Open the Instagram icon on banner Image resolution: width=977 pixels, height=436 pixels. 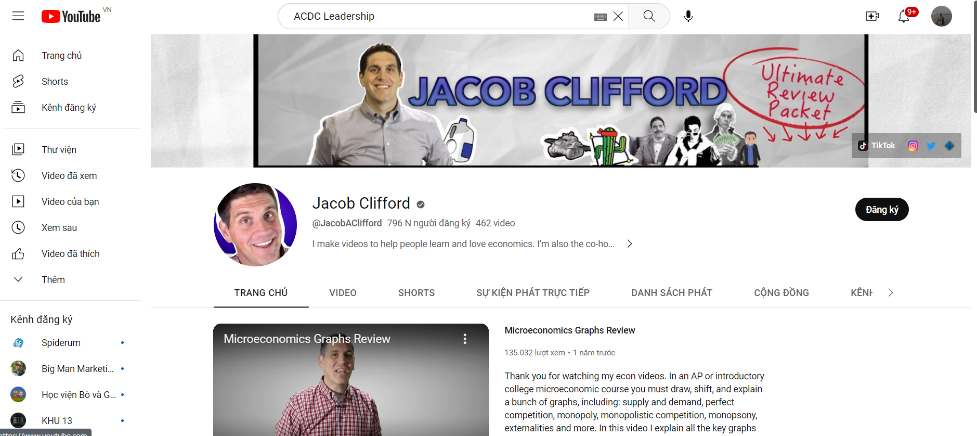[x=913, y=146]
